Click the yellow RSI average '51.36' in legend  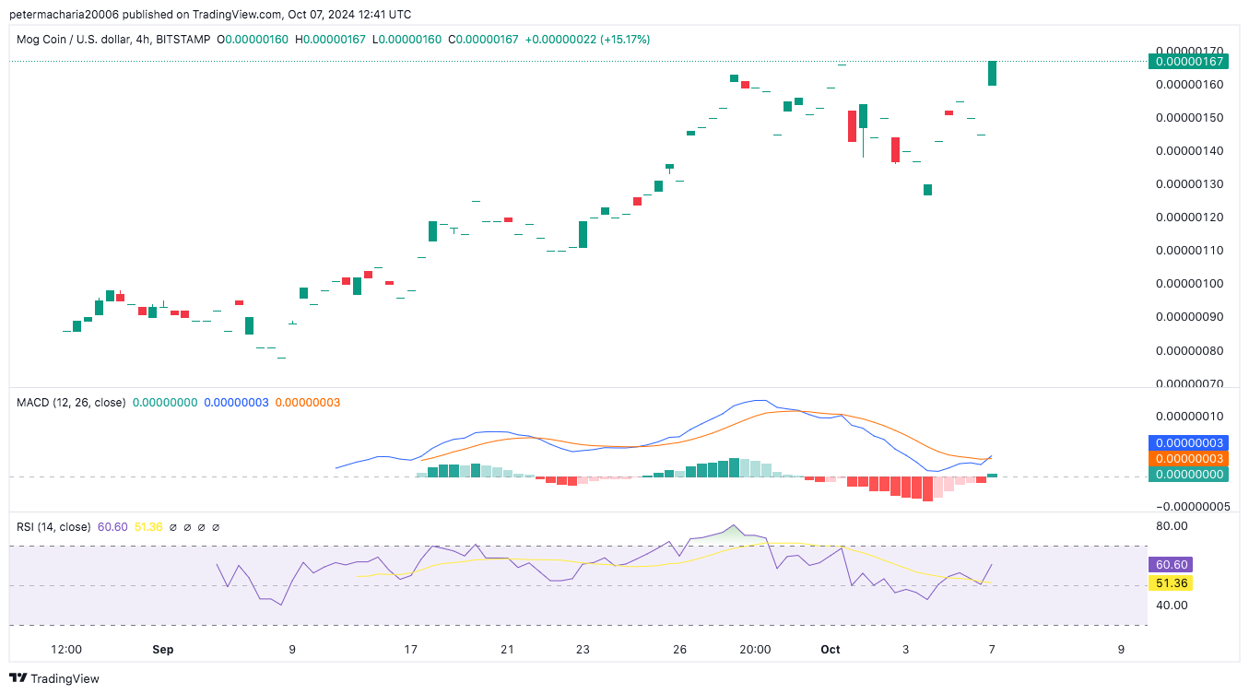[x=148, y=527]
